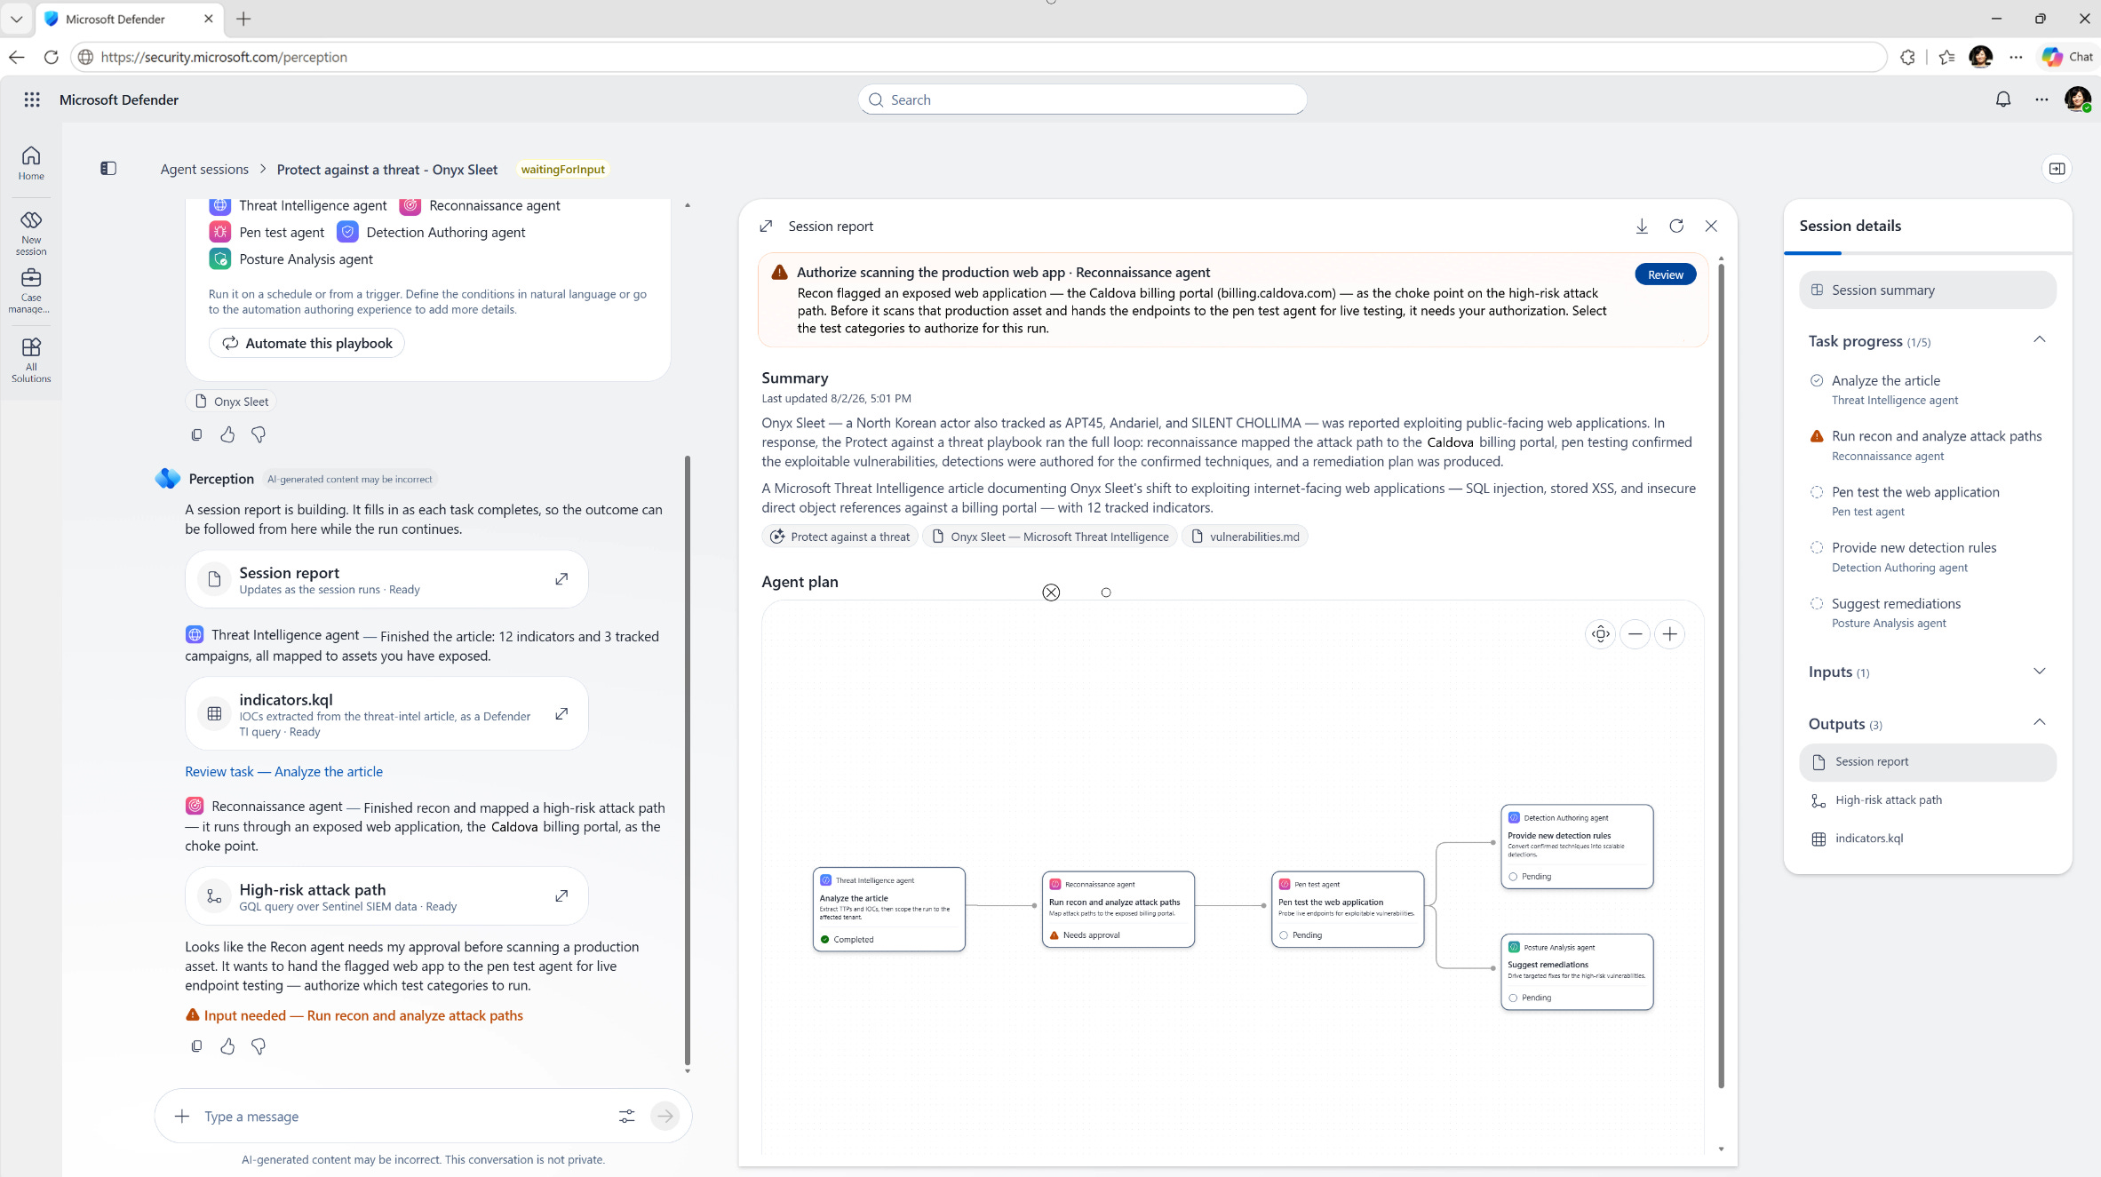2101x1177 pixels.
Task: Open the indicators.kql card in chat
Action: point(386,714)
